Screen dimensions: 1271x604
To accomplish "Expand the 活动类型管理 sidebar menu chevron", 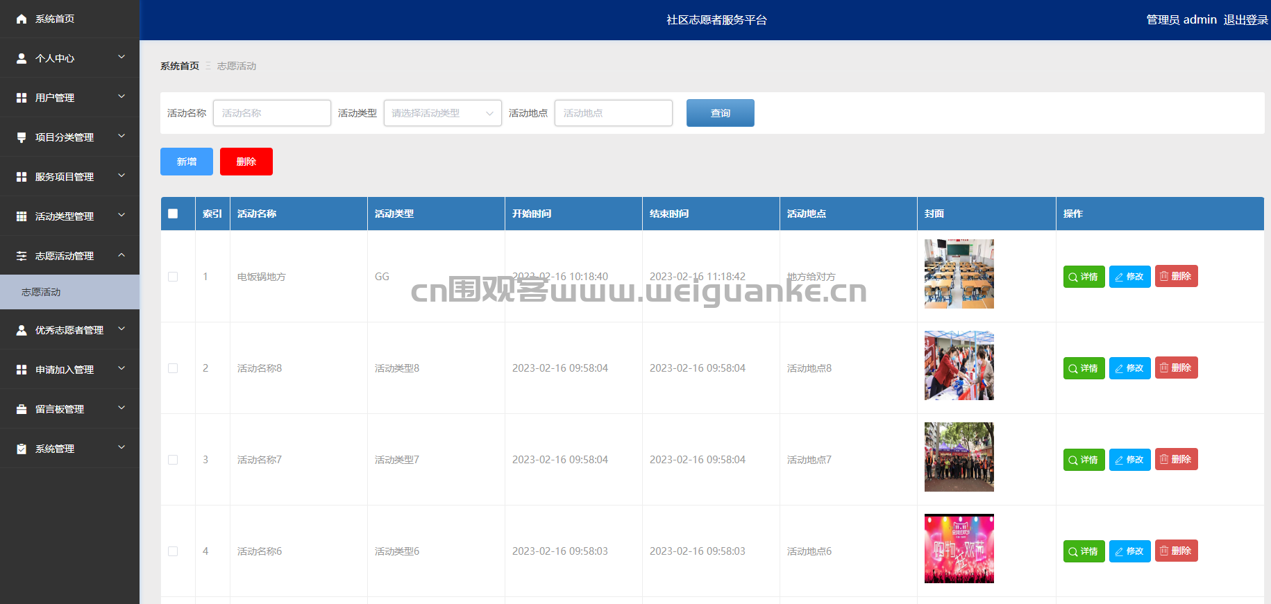I will [x=121, y=216].
